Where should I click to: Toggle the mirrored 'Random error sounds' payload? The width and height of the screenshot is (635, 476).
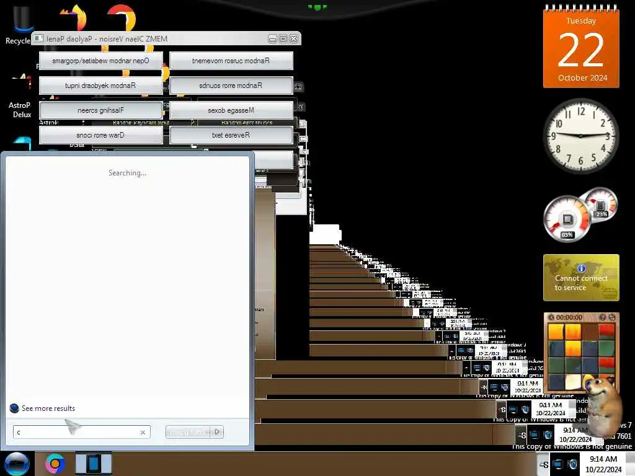pyautogui.click(x=231, y=86)
